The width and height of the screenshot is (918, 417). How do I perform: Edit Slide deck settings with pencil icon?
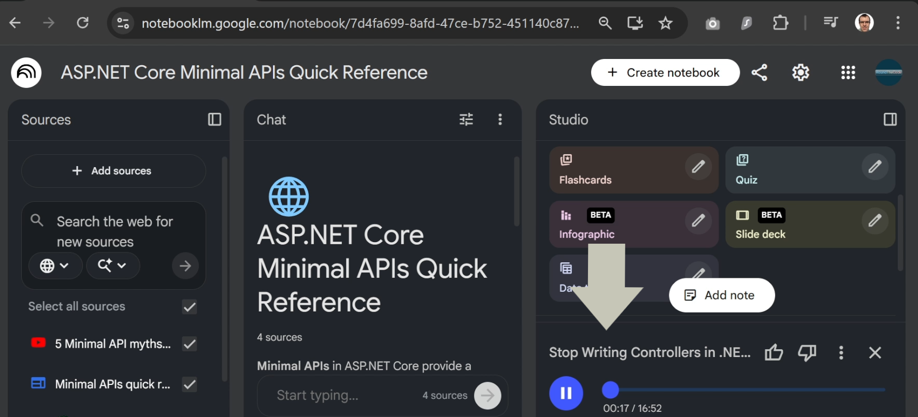click(875, 220)
